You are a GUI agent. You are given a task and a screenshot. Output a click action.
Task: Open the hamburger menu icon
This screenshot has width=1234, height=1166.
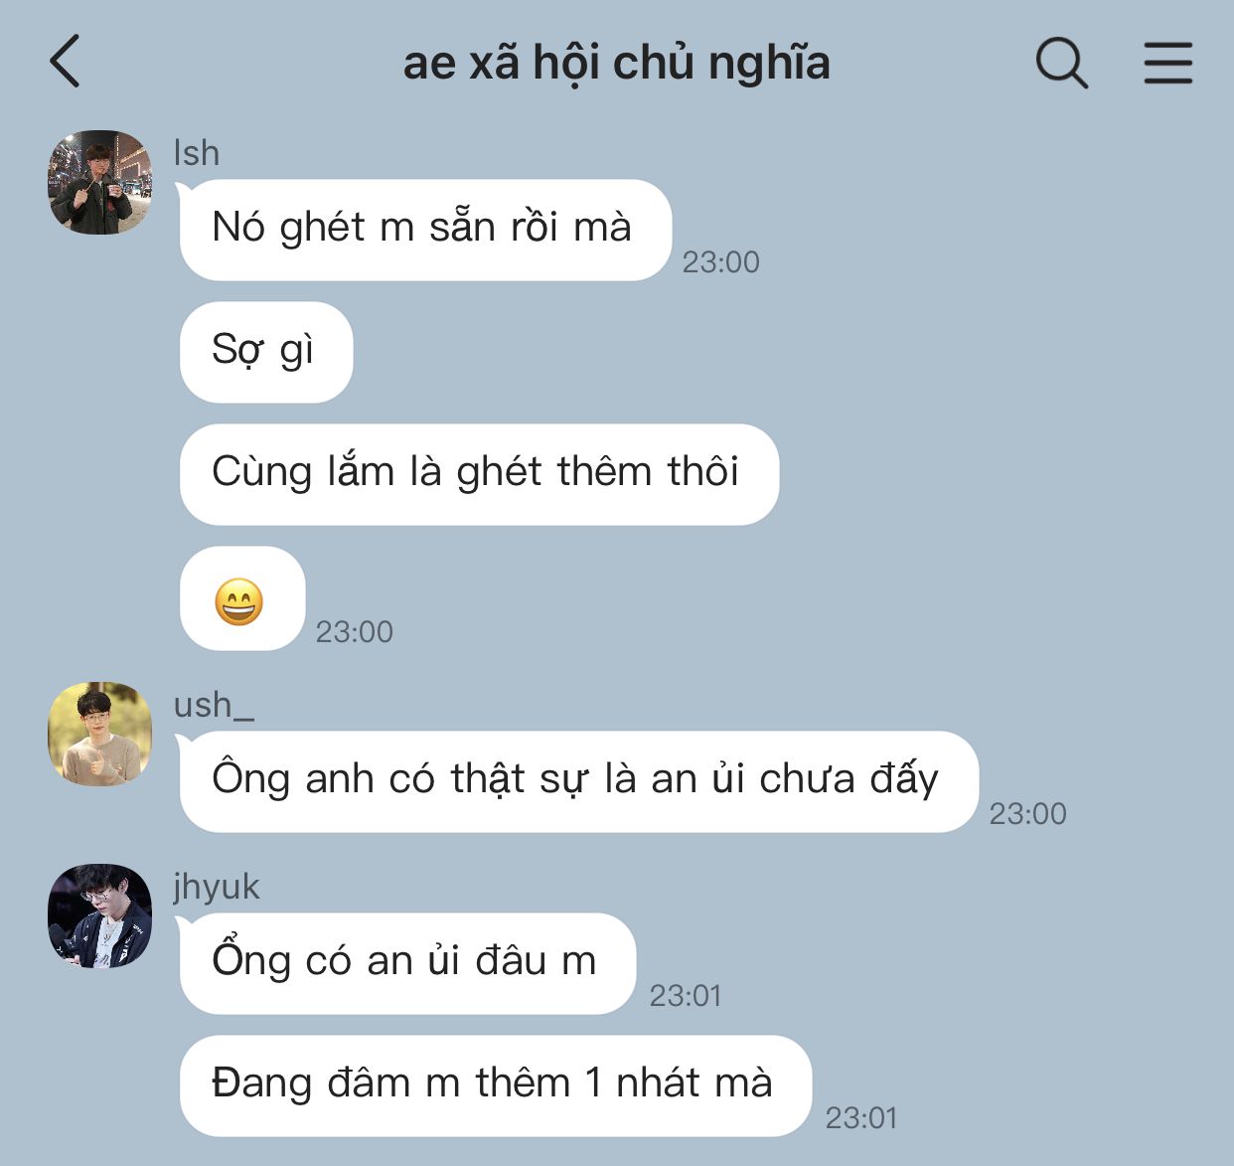(x=1167, y=63)
